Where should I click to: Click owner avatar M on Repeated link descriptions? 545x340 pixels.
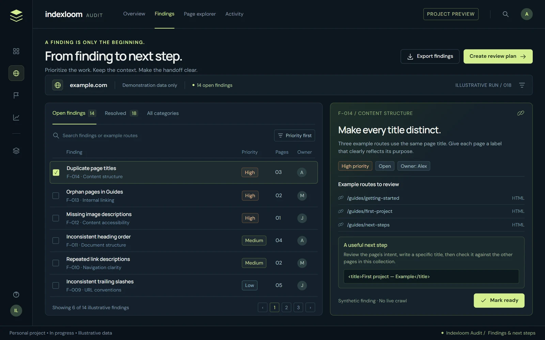(302, 263)
